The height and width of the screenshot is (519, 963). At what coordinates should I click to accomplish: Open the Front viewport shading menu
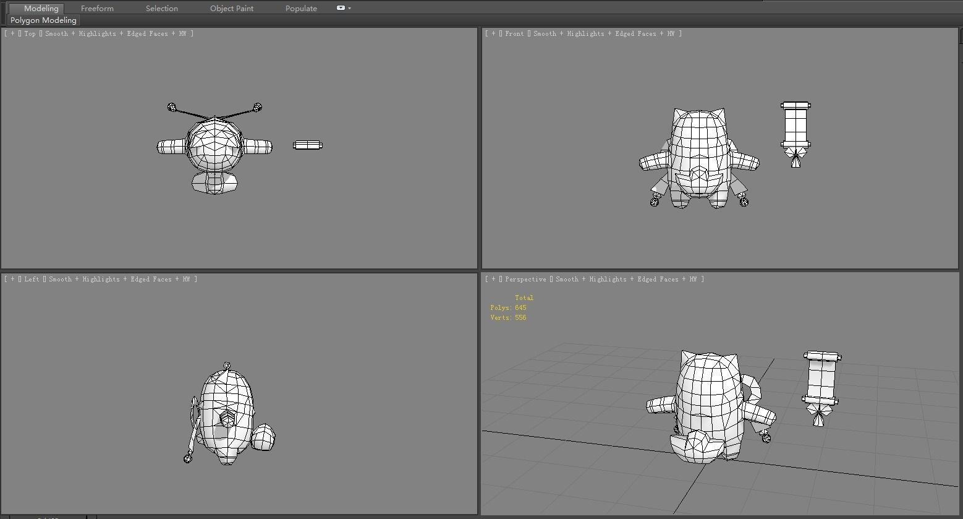[x=604, y=33]
